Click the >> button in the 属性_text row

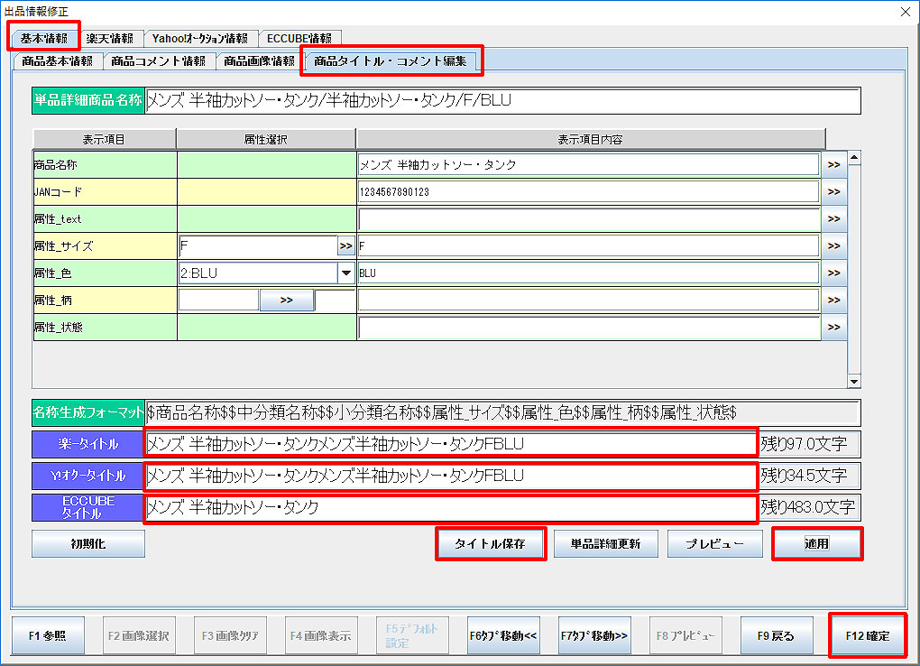[x=833, y=219]
